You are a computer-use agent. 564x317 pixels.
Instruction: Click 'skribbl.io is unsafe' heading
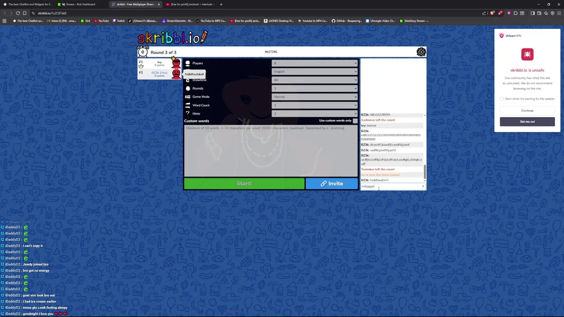(x=527, y=70)
